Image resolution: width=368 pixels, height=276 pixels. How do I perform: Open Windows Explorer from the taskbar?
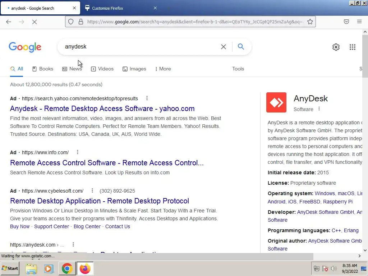(x=31, y=269)
